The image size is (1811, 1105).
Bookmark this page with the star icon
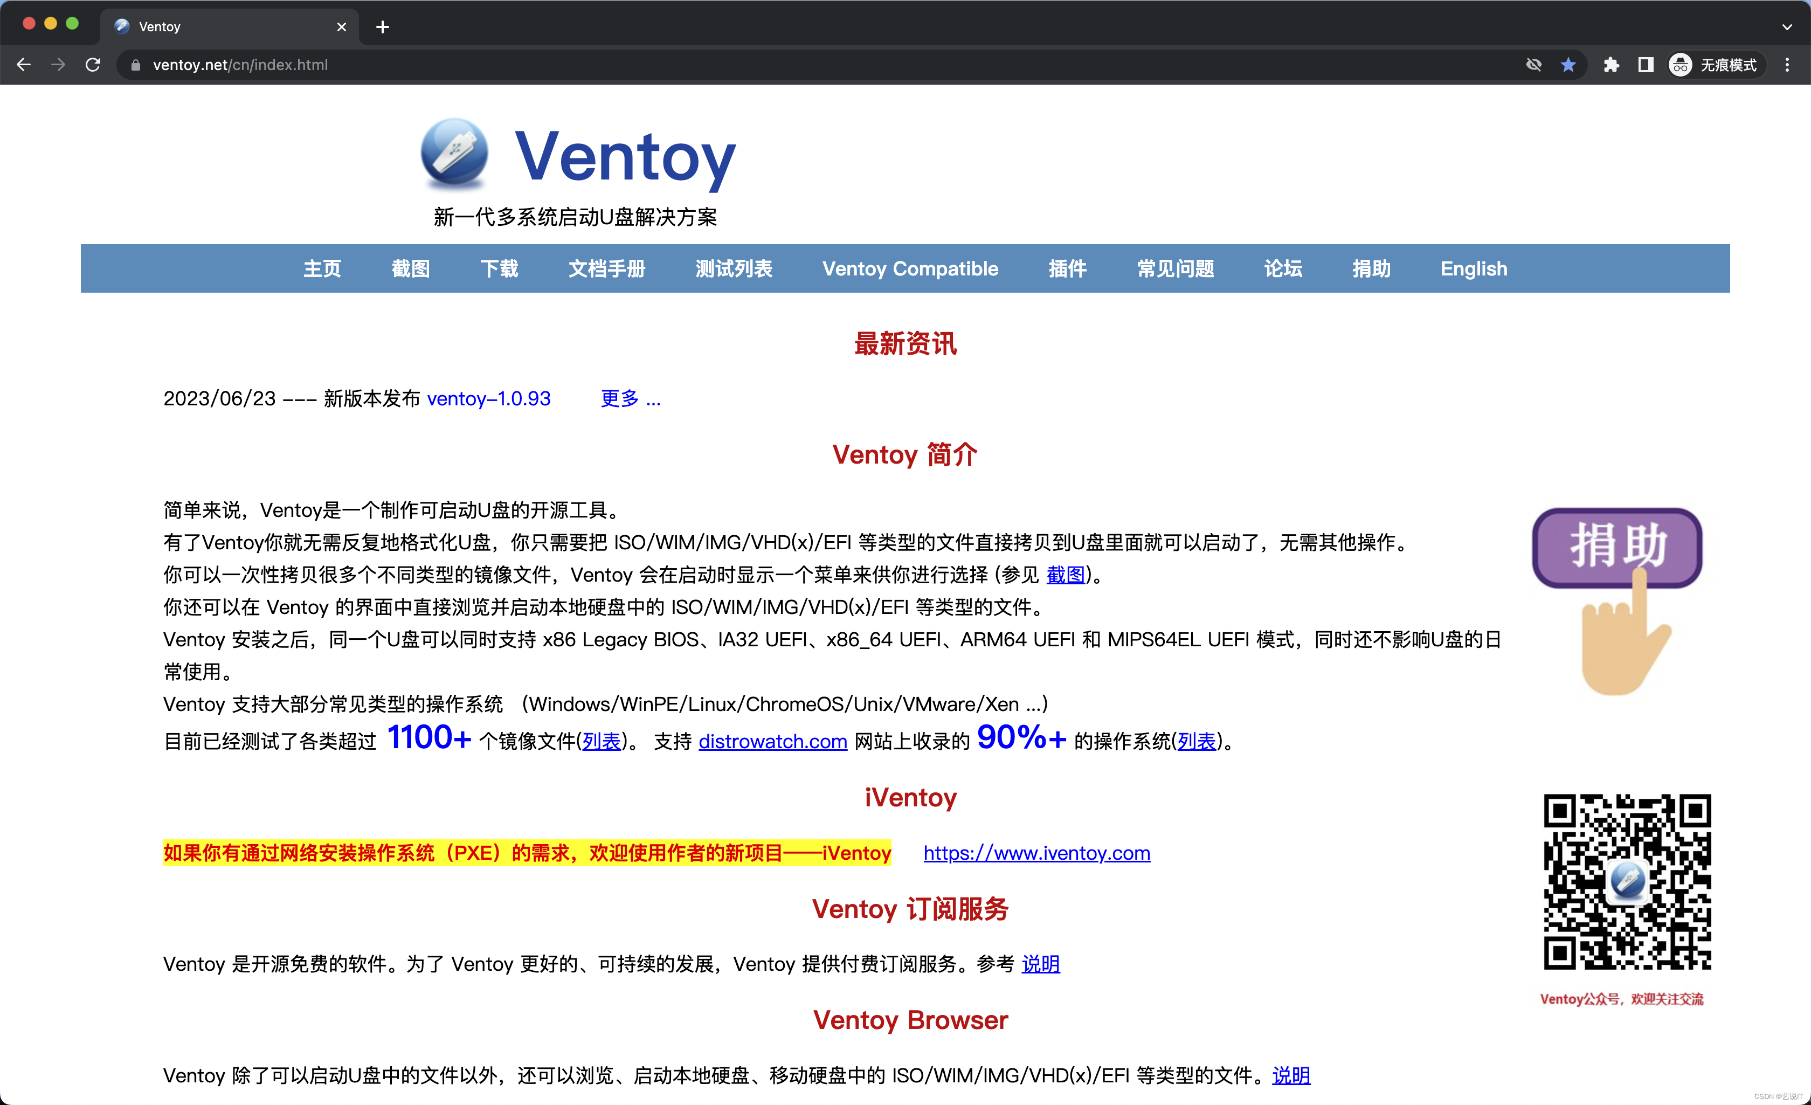pos(1569,65)
